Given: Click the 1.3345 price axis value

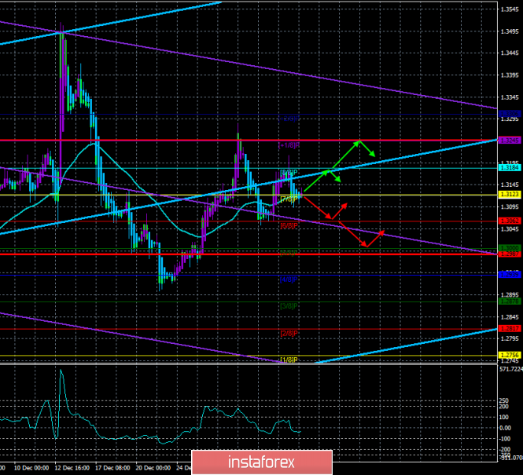Looking at the screenshot, I should [x=510, y=97].
